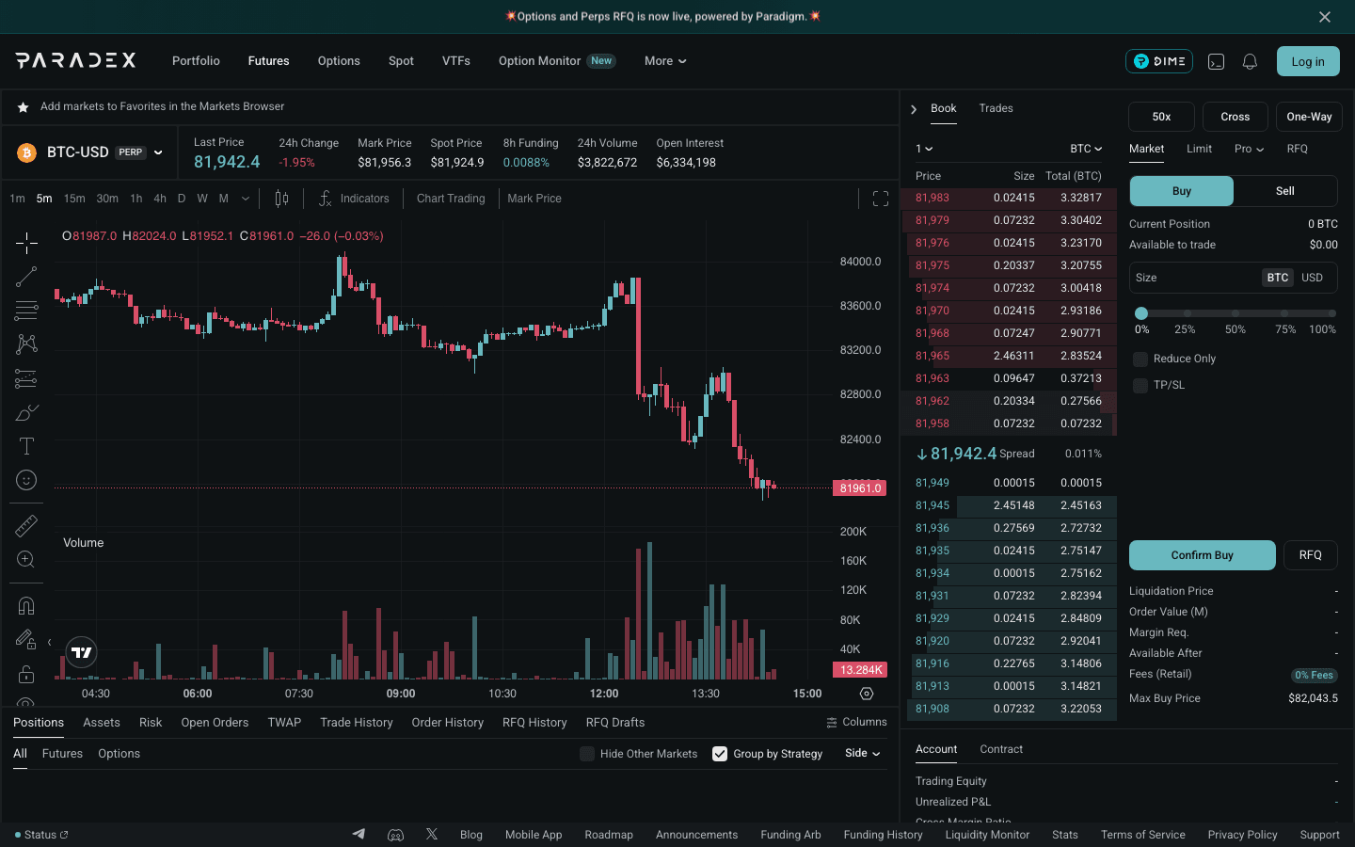Open chart settings gear icon
Viewport: 1355px width, 847px height.
(x=867, y=694)
